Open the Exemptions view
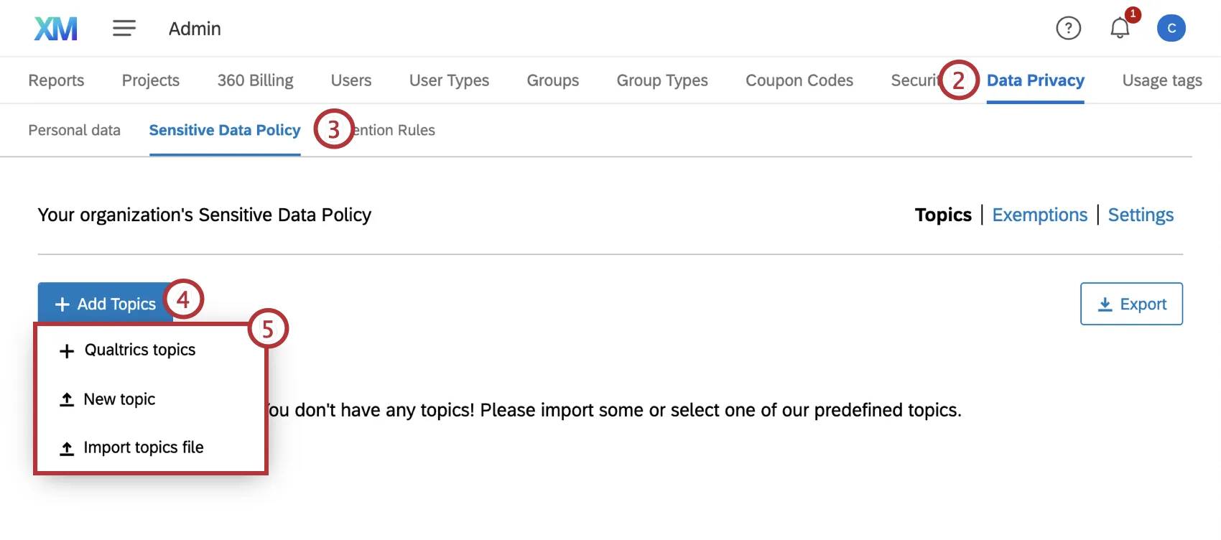The height and width of the screenshot is (540, 1221). point(1039,215)
